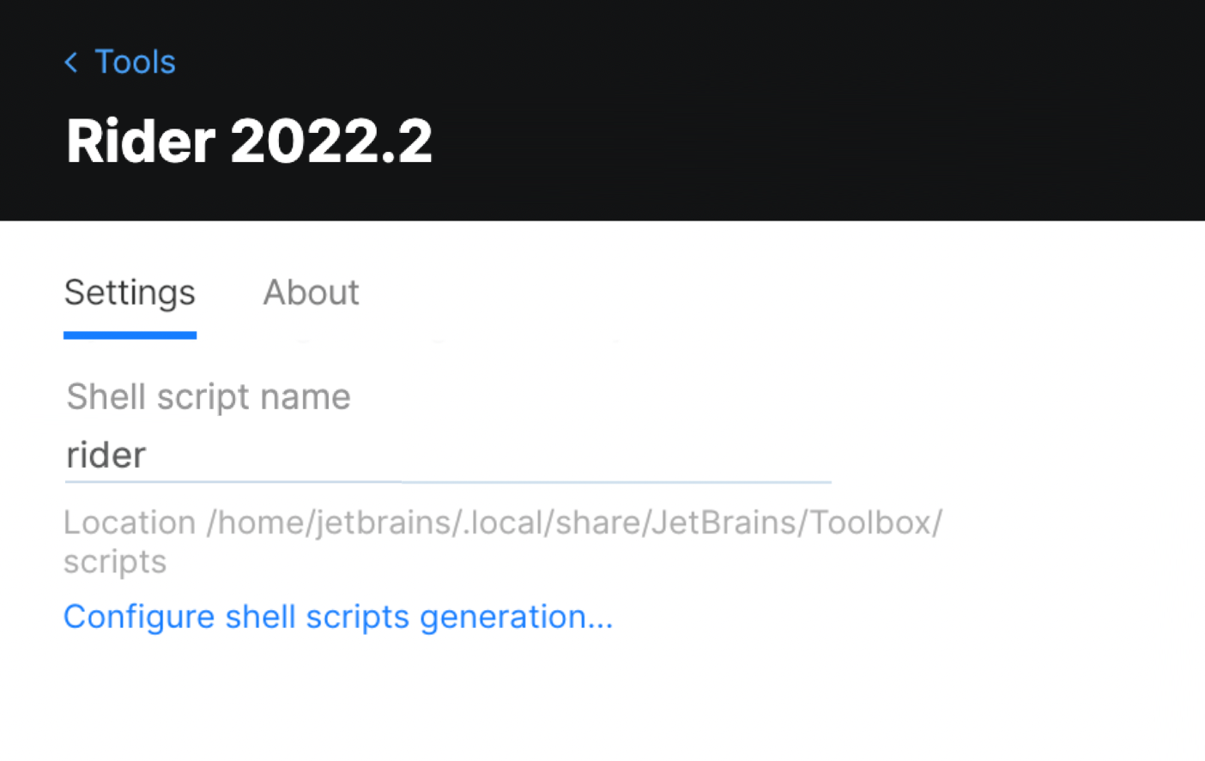Launch shell scripts generation configuration
This screenshot has width=1205, height=761.
click(x=338, y=616)
